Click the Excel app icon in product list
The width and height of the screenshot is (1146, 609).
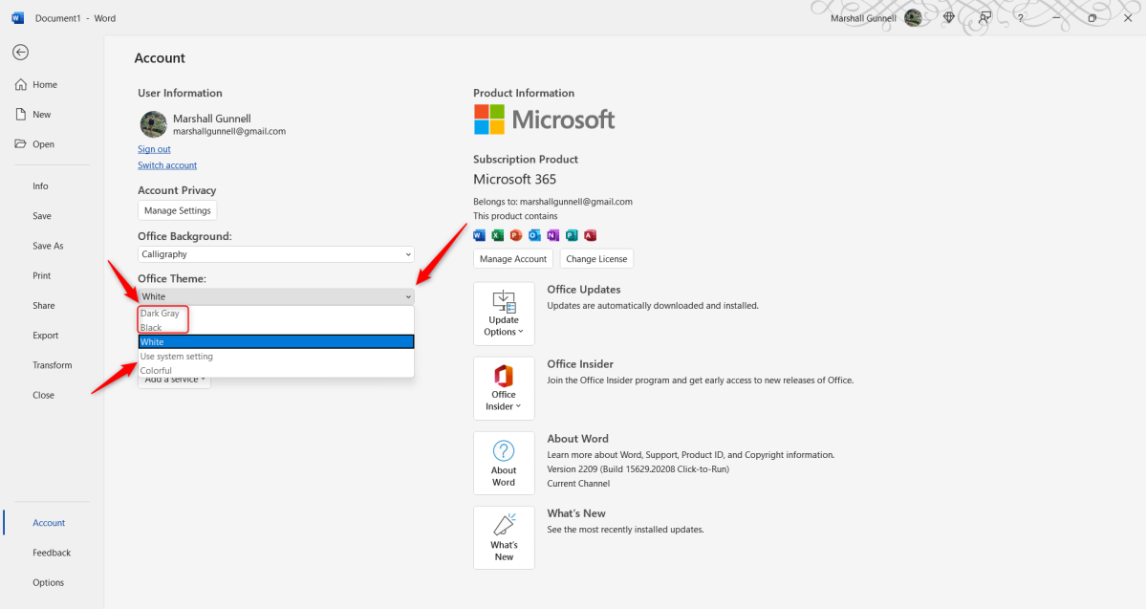tap(498, 234)
